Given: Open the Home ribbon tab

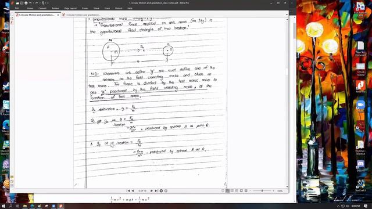Looking at the screenshot, I should (x=30, y=8).
